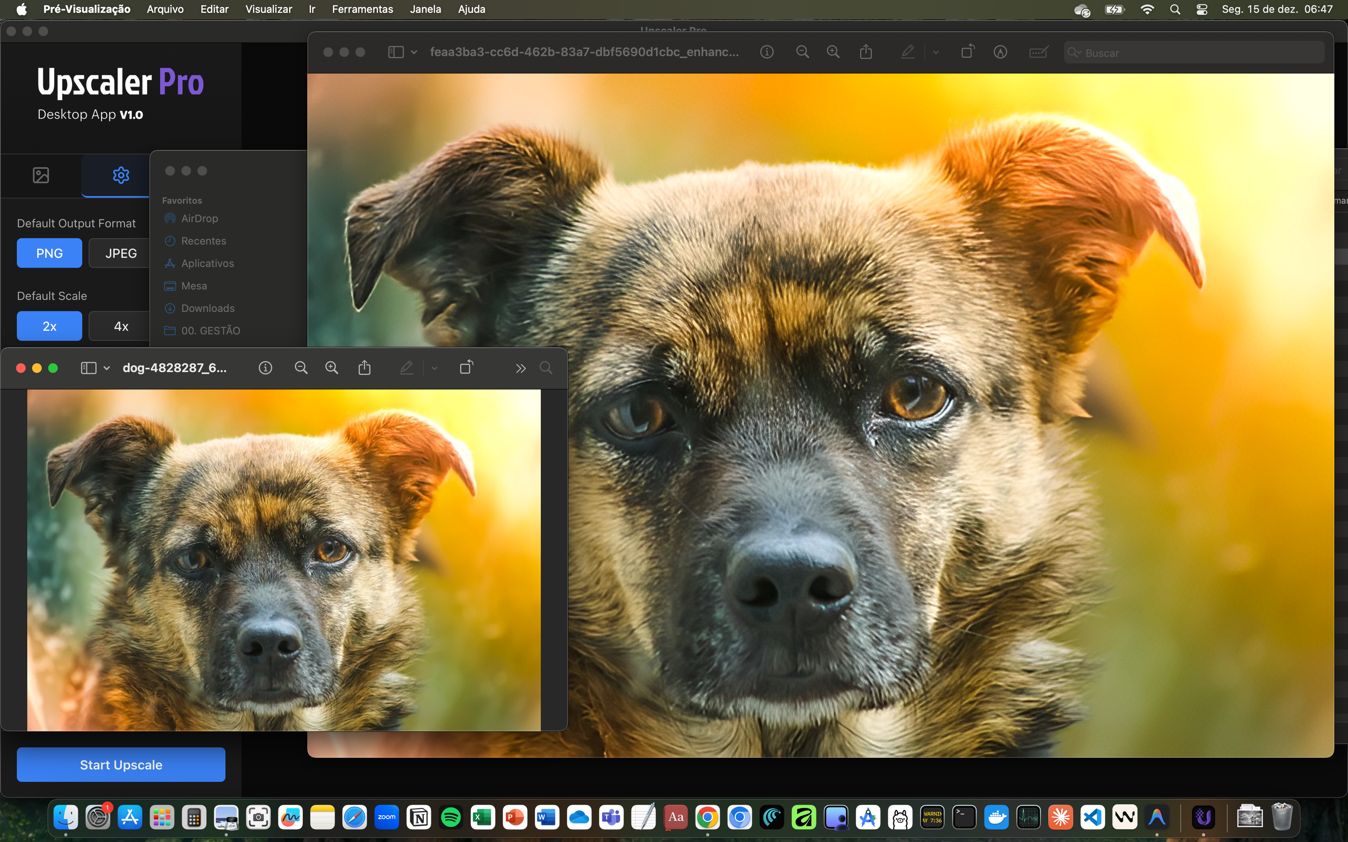Choose PNG output format

(49, 252)
